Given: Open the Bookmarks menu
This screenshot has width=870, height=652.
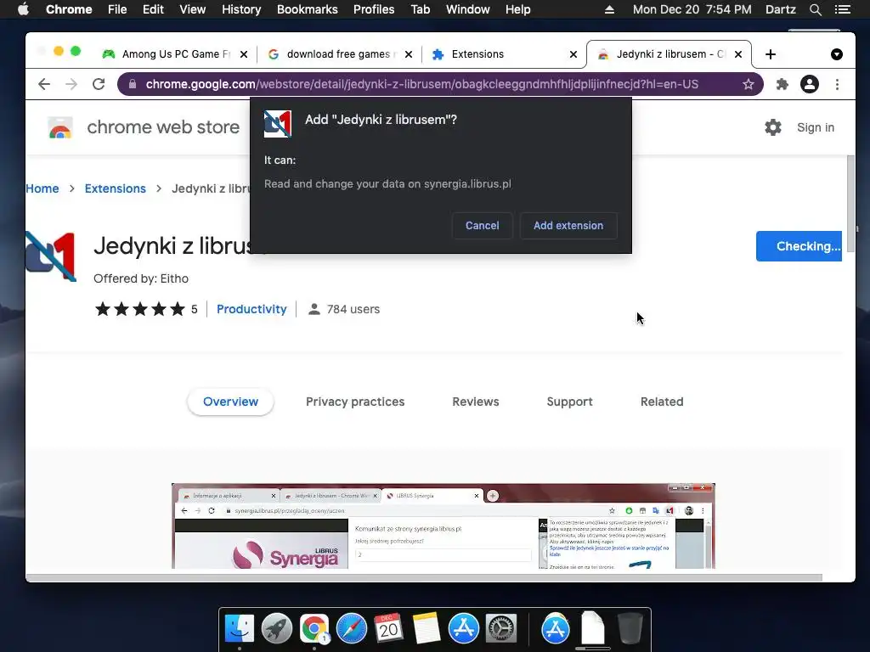Looking at the screenshot, I should point(308,9).
